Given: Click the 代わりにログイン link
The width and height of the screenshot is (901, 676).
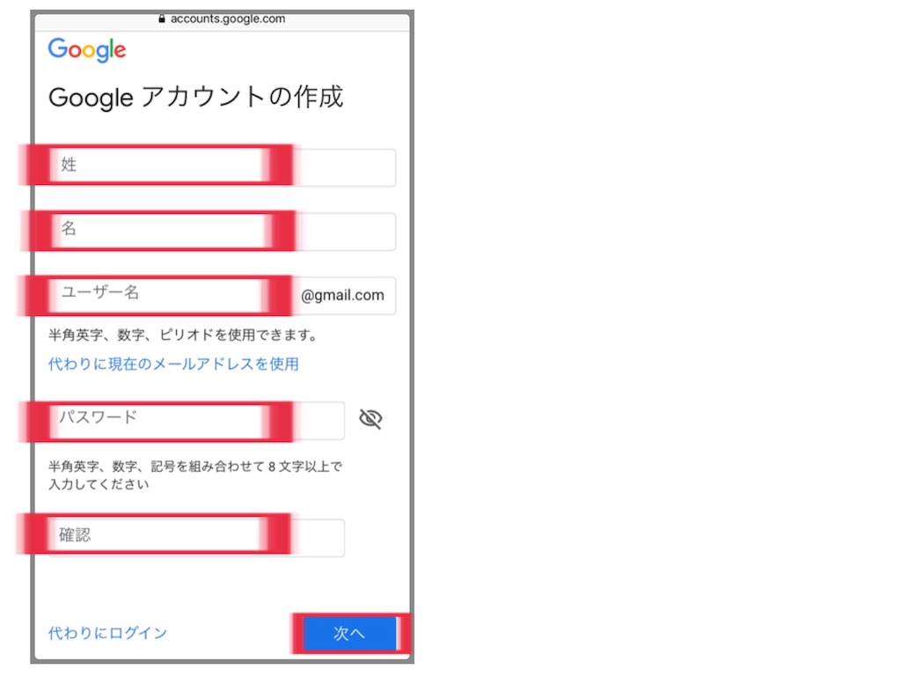Looking at the screenshot, I should coord(107,633).
